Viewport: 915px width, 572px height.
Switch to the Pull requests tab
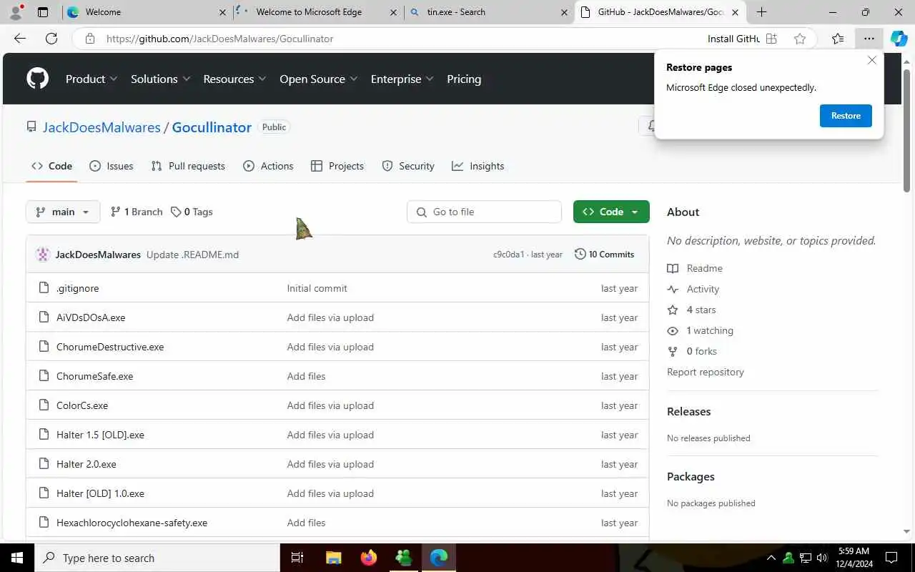(x=188, y=166)
